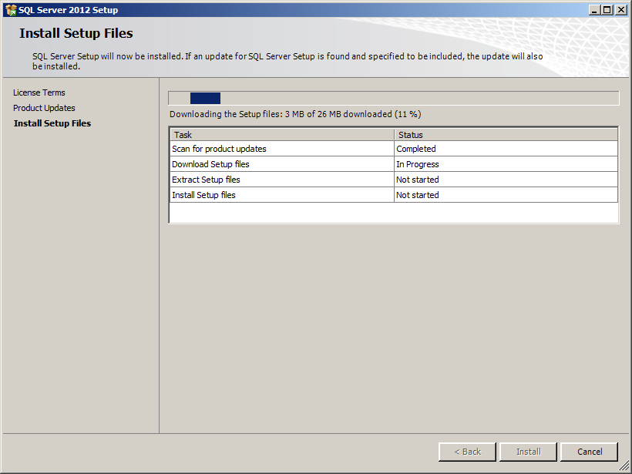This screenshot has height=474, width=632.
Task: Click the SQL Server Setup title bar icon
Action: [11, 10]
